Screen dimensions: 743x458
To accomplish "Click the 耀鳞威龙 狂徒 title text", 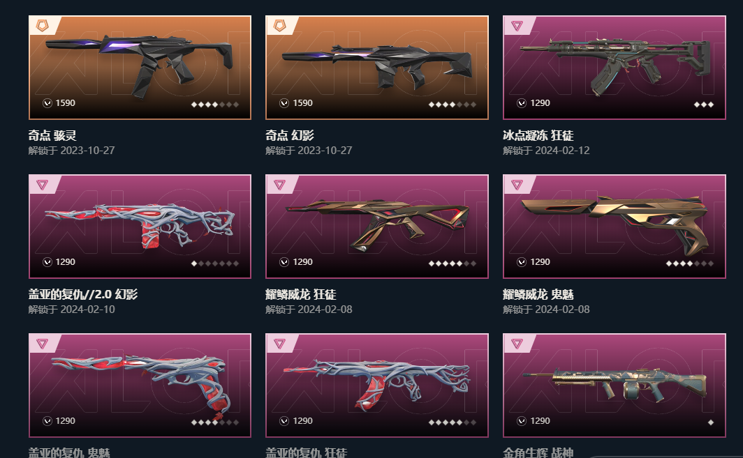I will (x=301, y=294).
